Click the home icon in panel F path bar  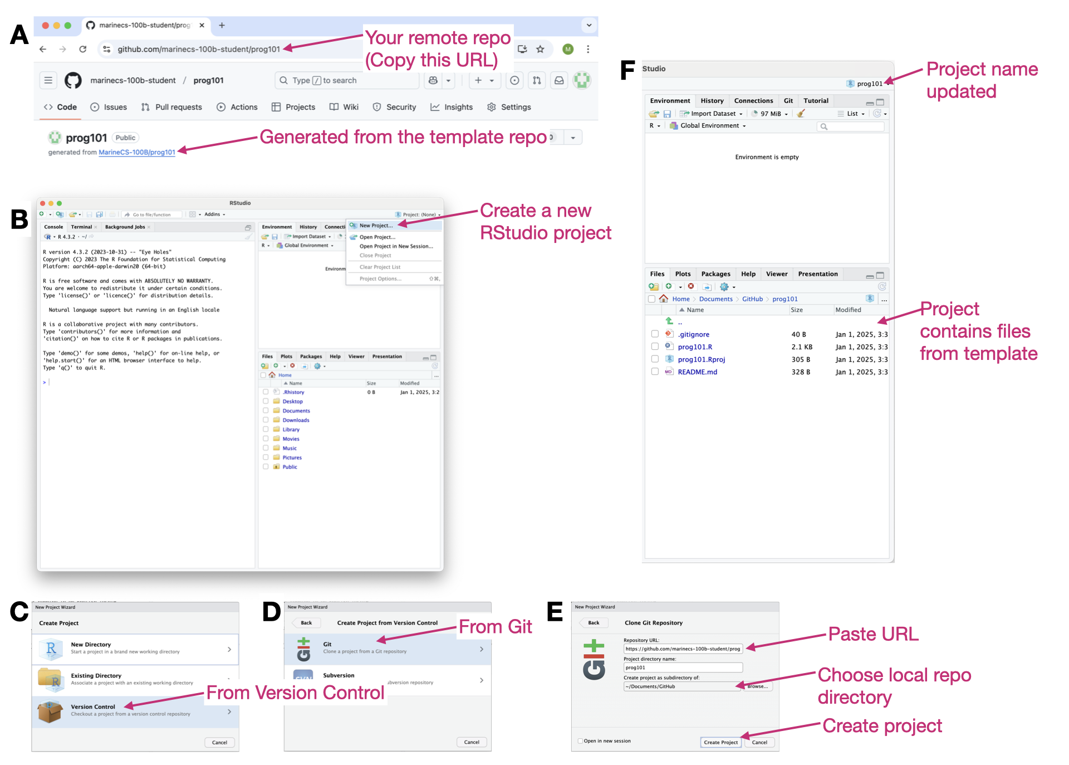coord(664,299)
